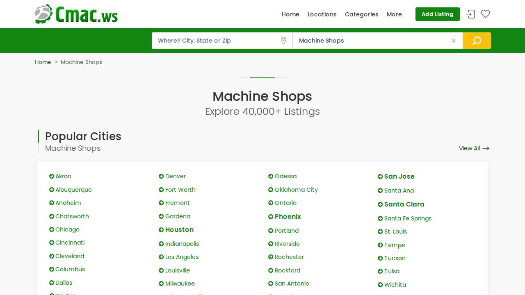Expand the More navigation menu

pos(394,14)
